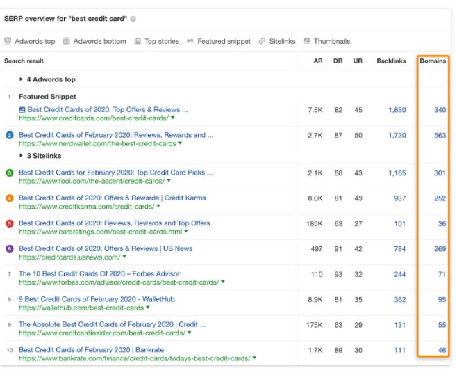This screenshot has height=375, width=457.
Task: Open 'Best Credit Cards of 2020: Top Offers & Reviews' link
Action: coord(108,109)
